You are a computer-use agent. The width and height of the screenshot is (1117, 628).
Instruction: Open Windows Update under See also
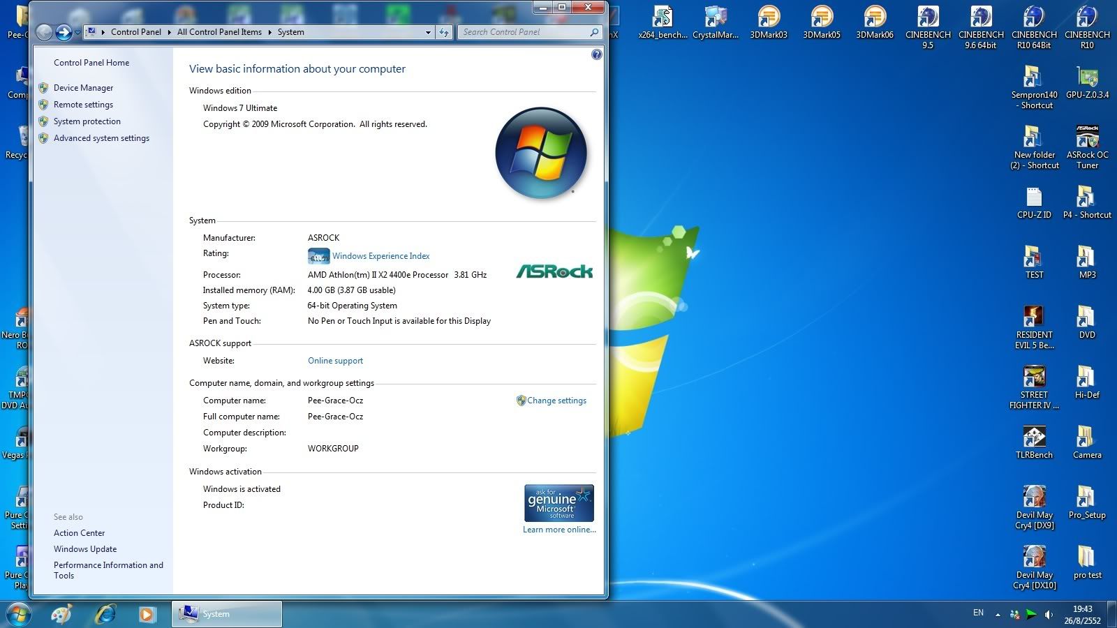[x=85, y=549]
